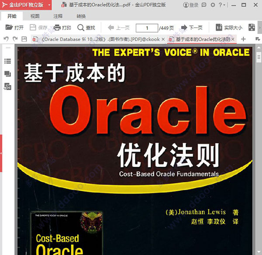The height and width of the screenshot is (255, 262).
Task: Add a new tab with plus icon
Action: tap(244, 39)
